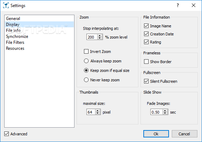Open the help question mark button
Screen dimensions: 202x142
tap(178, 5)
